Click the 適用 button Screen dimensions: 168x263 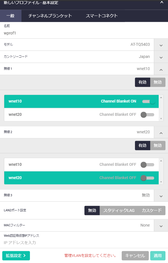point(158,256)
